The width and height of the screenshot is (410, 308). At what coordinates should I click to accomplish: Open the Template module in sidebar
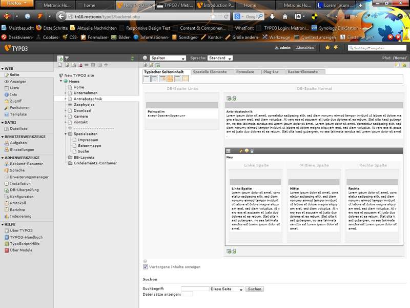click(18, 114)
